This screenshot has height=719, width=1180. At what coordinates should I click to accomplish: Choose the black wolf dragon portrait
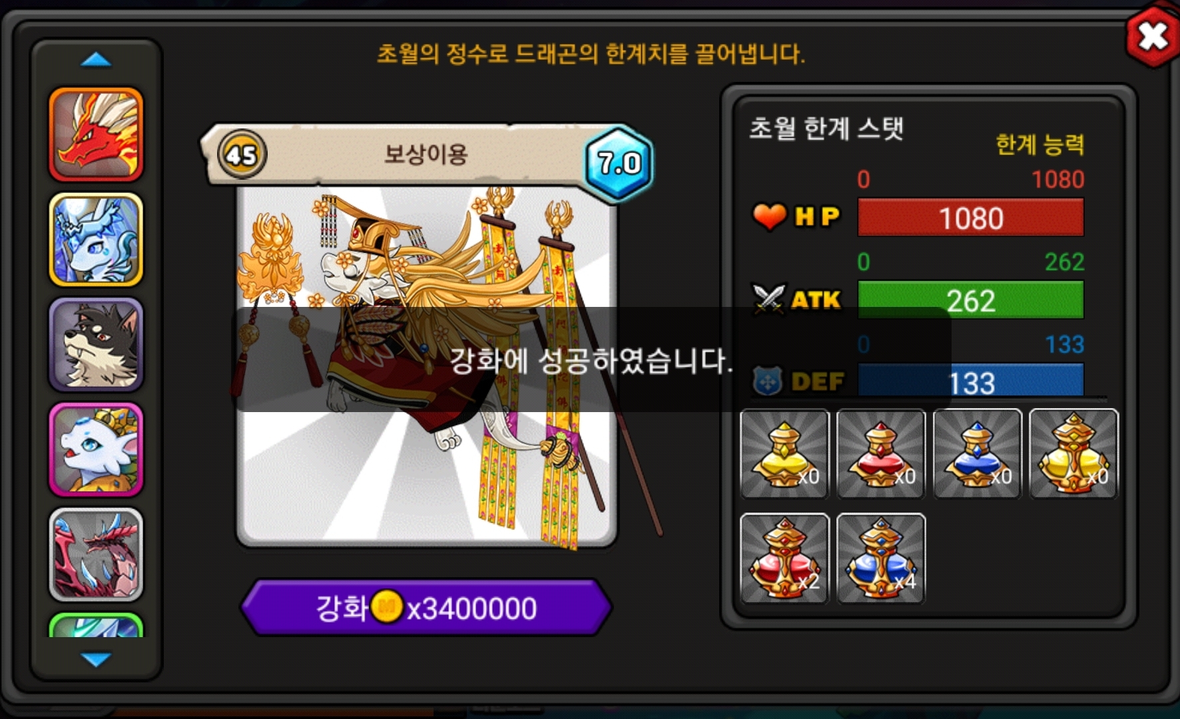click(96, 345)
